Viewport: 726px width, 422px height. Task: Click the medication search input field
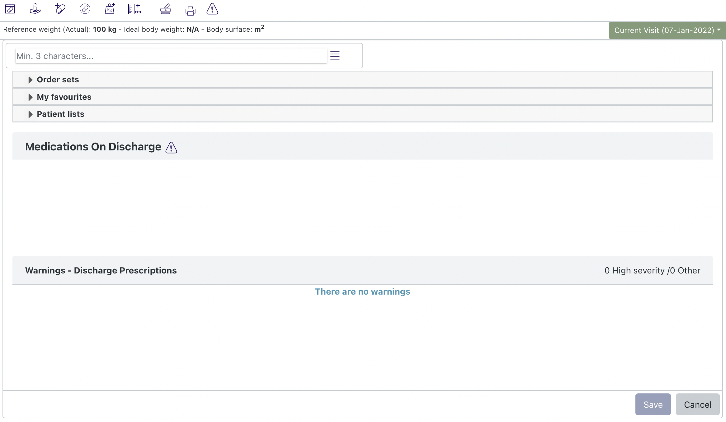171,56
